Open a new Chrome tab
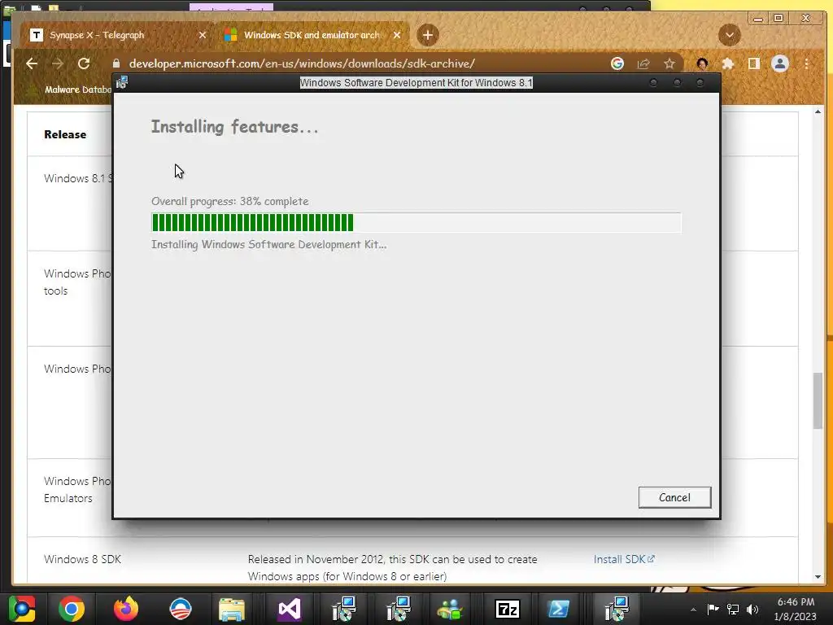This screenshot has height=625, width=833. pos(428,35)
